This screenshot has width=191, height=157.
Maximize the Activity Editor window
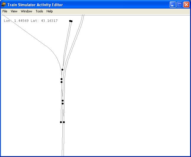179,5
